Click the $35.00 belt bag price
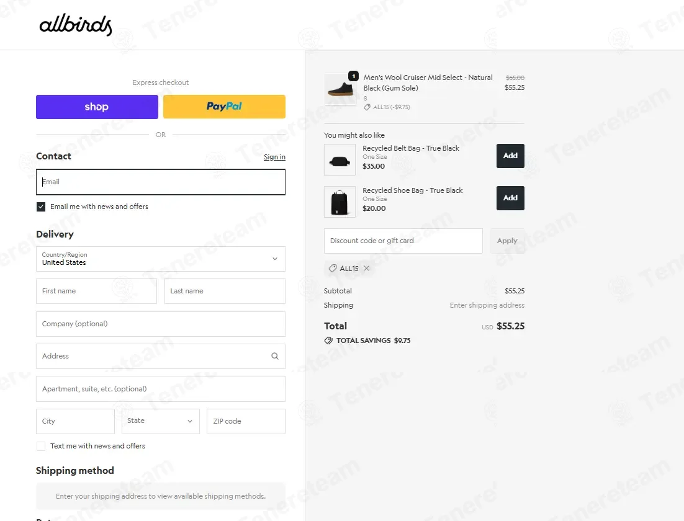The image size is (684, 521). point(374,166)
